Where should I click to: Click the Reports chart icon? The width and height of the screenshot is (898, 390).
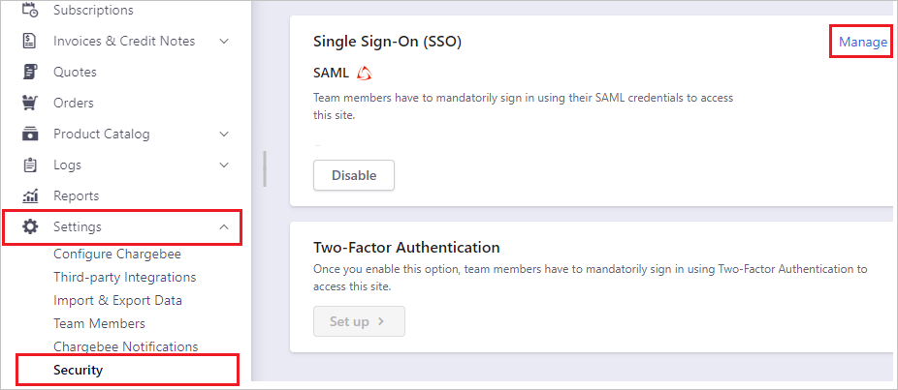[x=30, y=196]
